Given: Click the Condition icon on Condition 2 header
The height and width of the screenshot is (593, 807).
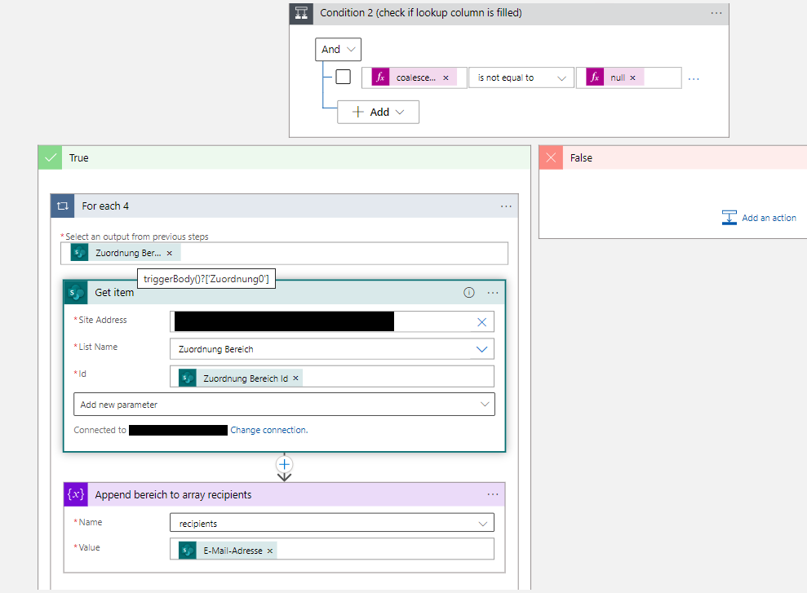Looking at the screenshot, I should pos(301,13).
